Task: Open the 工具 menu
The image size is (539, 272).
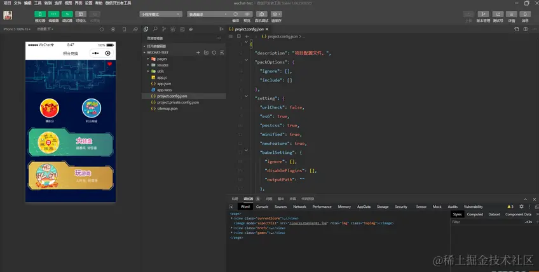Action: [x=38, y=3]
